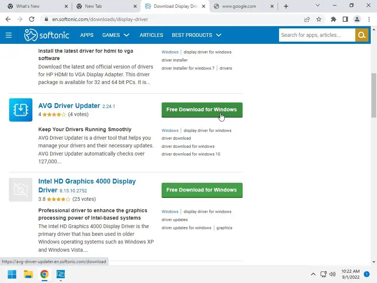This screenshot has width=377, height=283.
Task: Toggle Chrome side panel
Action: point(345,19)
